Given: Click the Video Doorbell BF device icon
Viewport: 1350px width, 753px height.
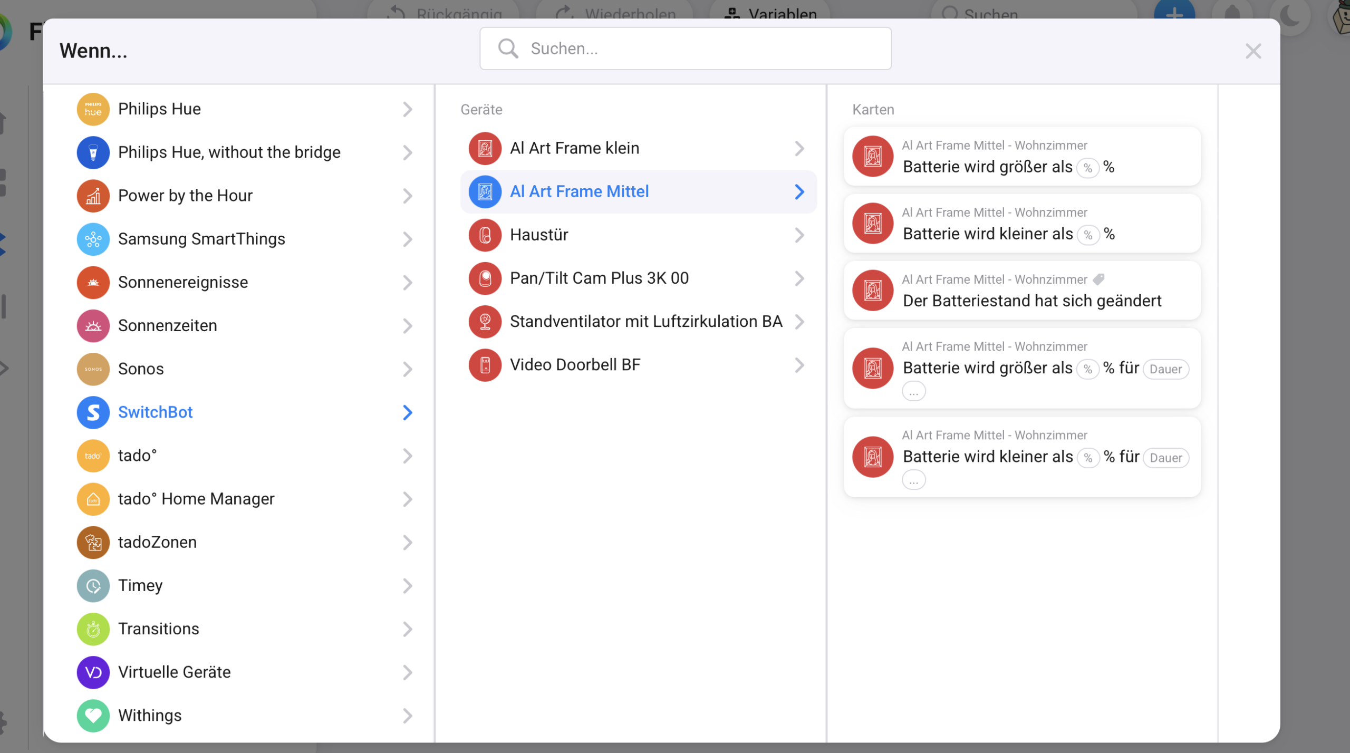Looking at the screenshot, I should click(485, 364).
